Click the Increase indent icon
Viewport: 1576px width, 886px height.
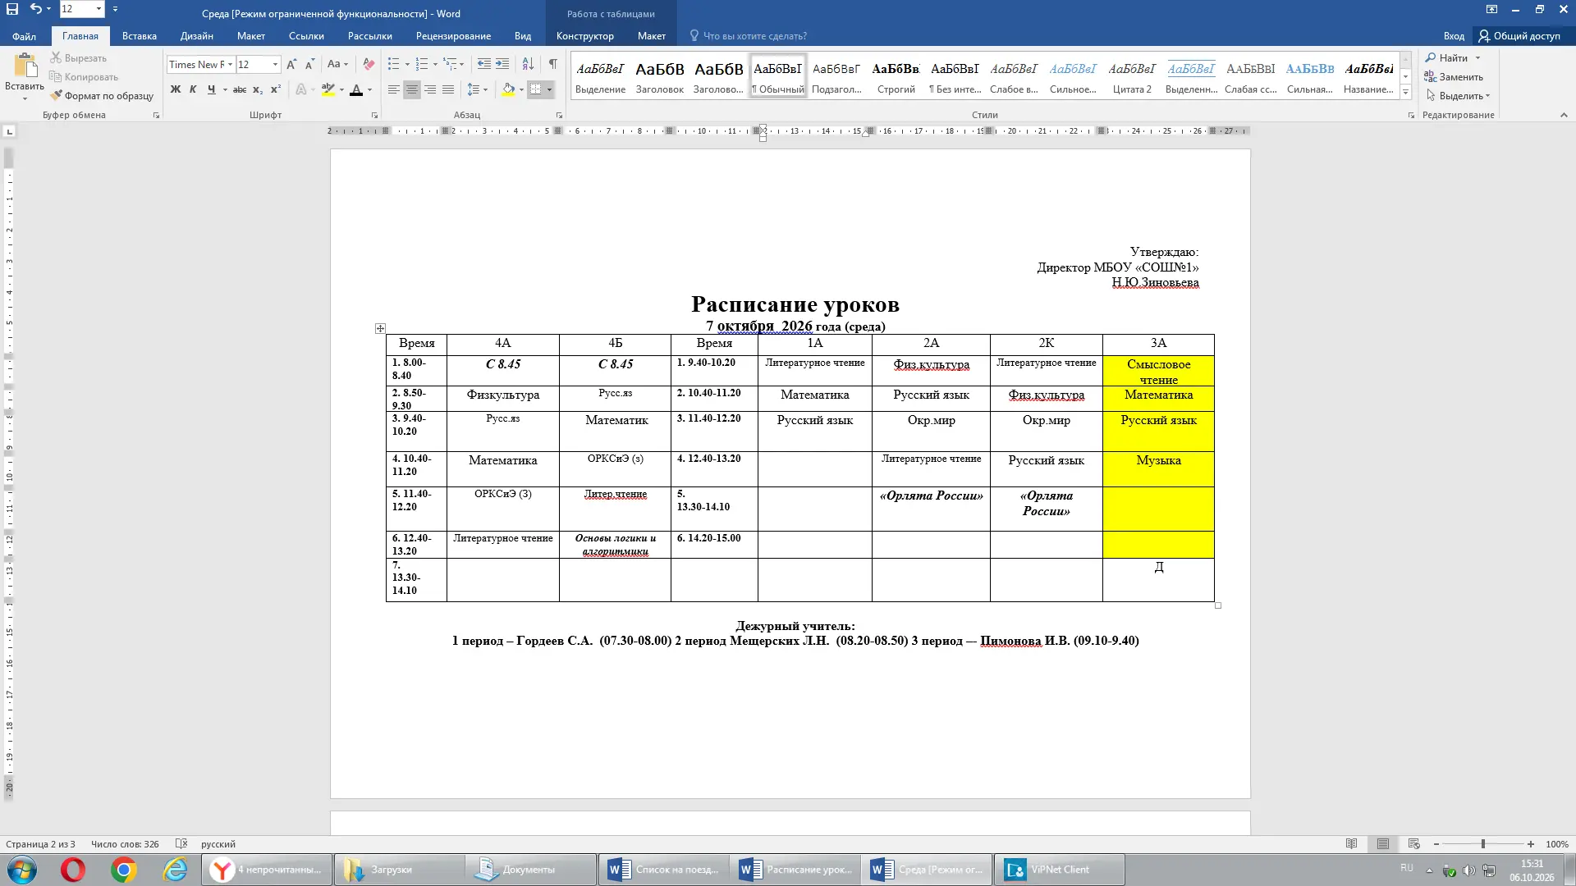coord(502,64)
